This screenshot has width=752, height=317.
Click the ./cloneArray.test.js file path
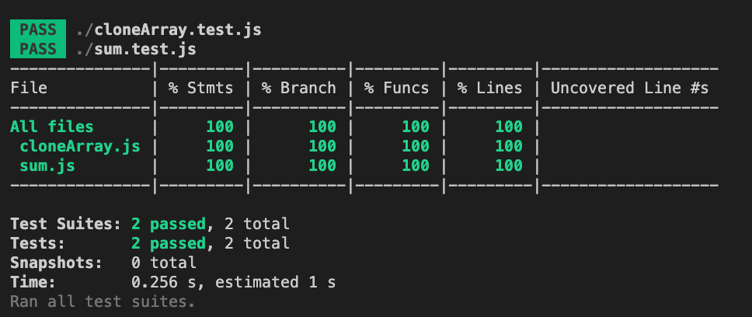point(169,30)
